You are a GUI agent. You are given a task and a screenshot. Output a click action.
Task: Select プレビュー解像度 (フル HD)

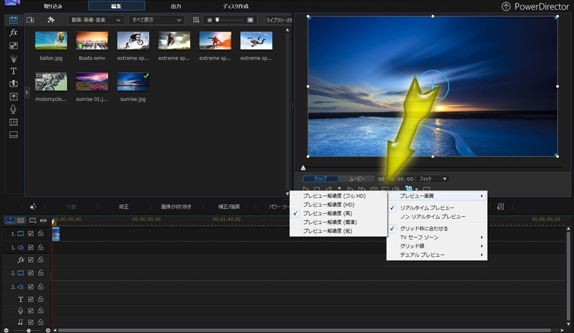(339, 196)
